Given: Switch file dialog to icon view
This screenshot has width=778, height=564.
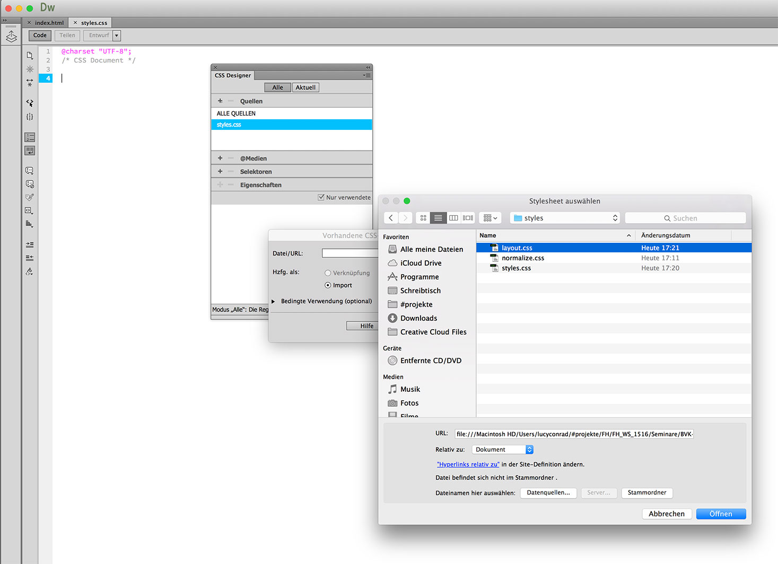Looking at the screenshot, I should tap(423, 218).
